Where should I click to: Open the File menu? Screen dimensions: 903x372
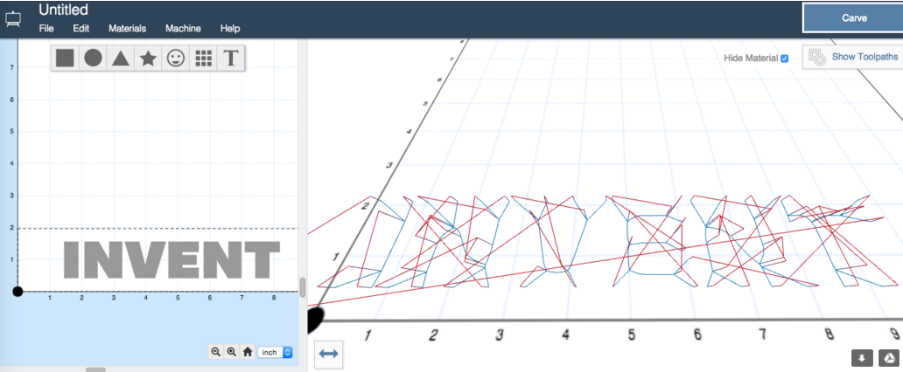(46, 29)
